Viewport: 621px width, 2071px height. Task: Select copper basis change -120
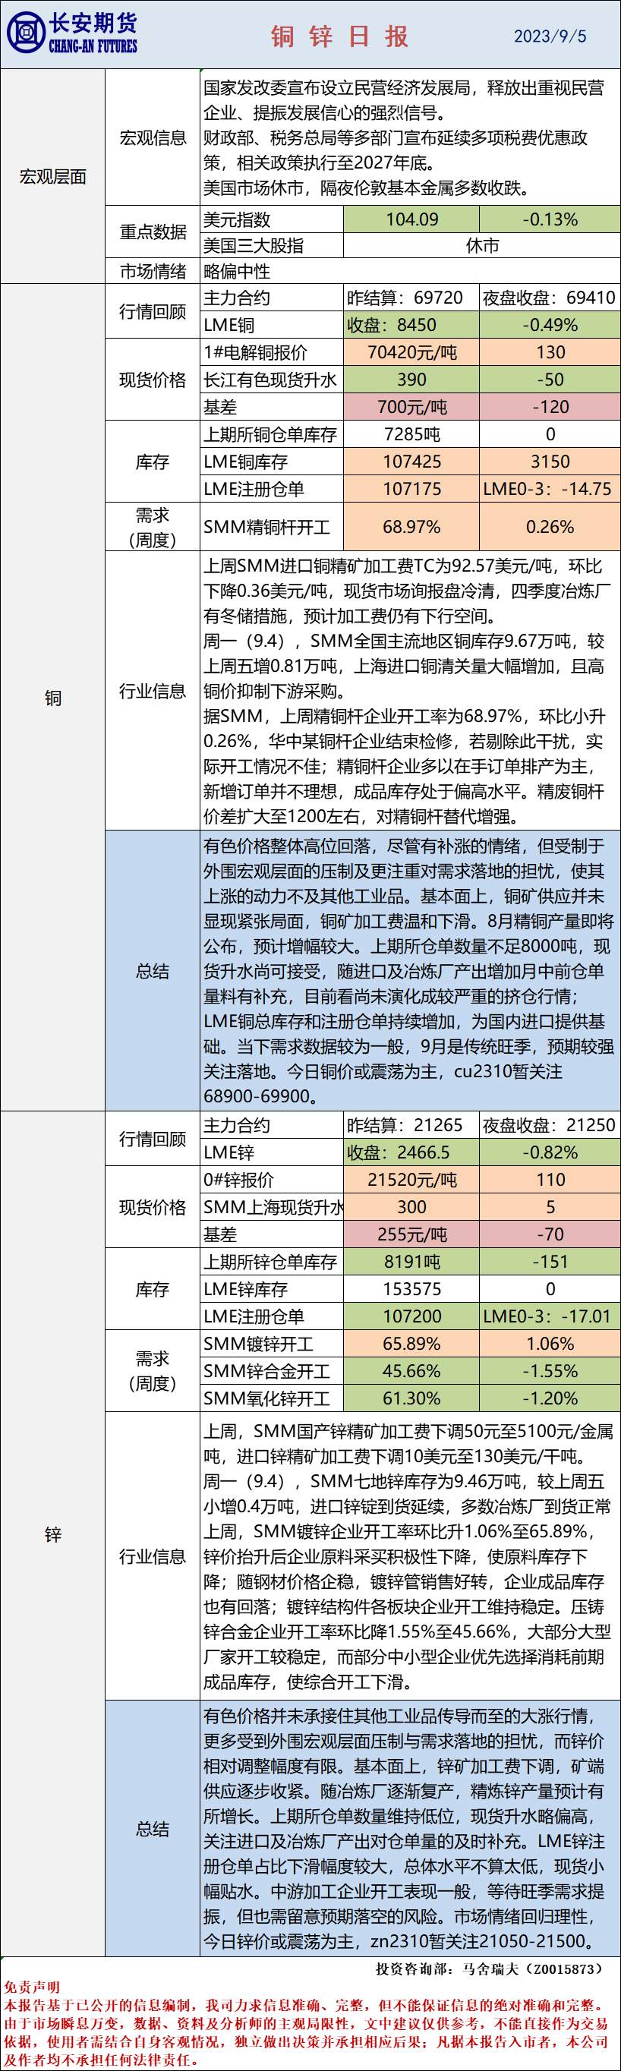click(x=550, y=408)
